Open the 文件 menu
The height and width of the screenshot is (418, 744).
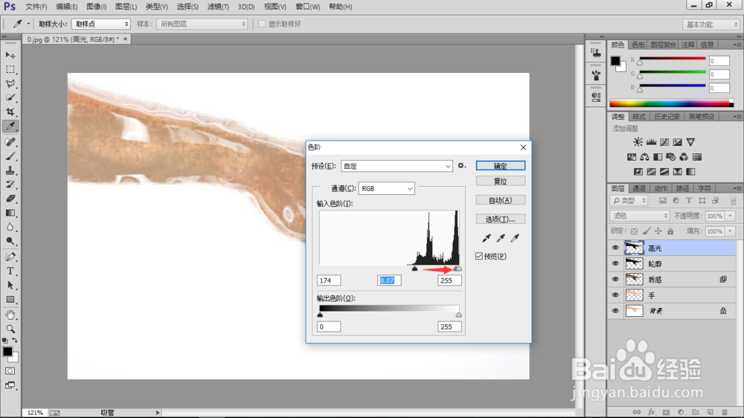tap(36, 7)
